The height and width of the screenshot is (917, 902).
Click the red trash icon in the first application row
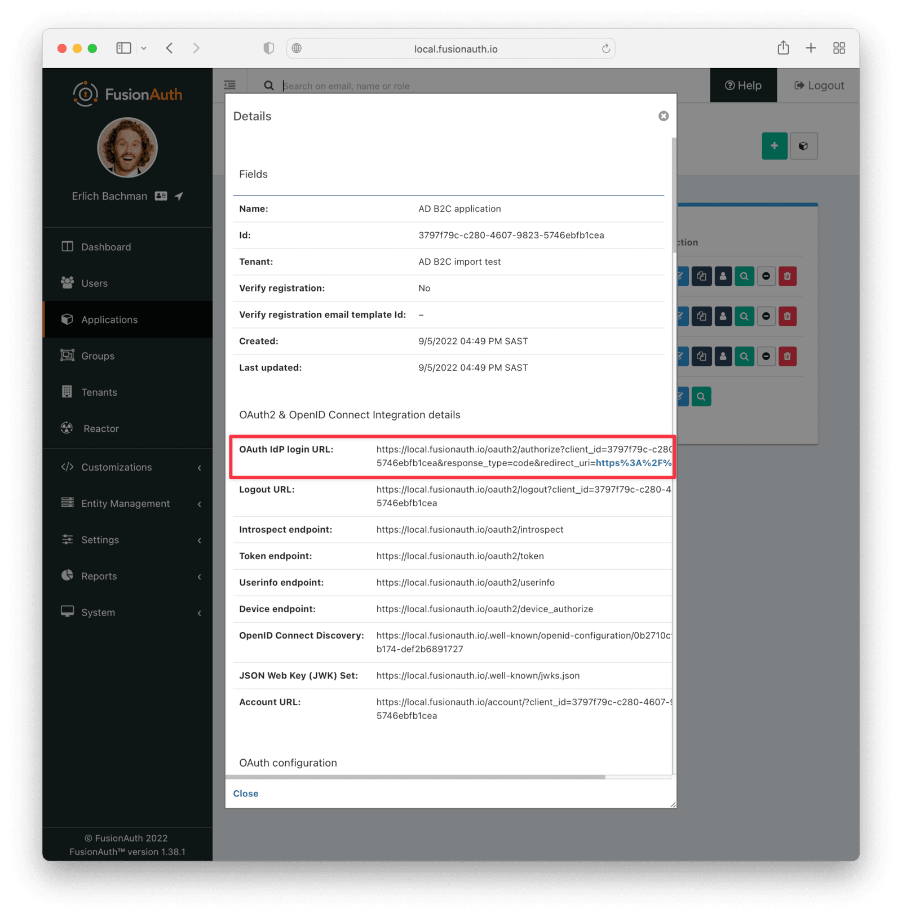click(788, 276)
